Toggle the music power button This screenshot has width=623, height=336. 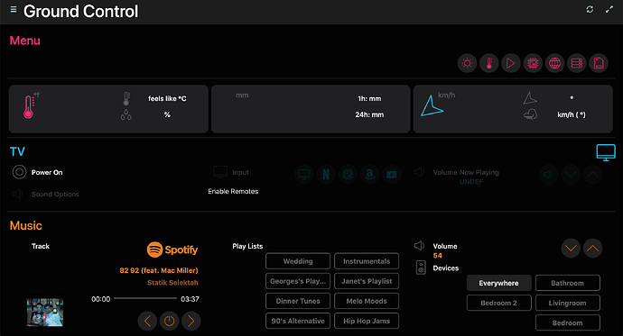coord(169,321)
